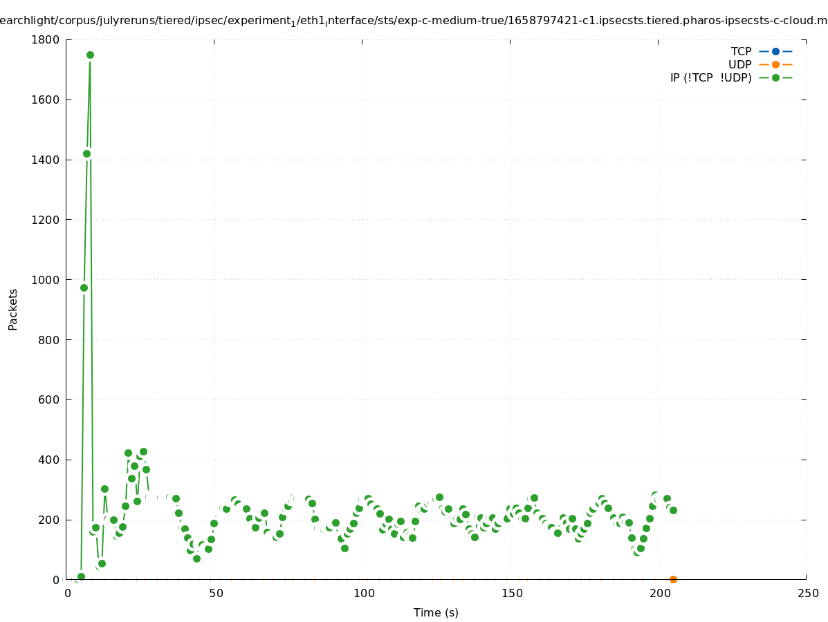Click the blue TCP legend marker

[775, 51]
